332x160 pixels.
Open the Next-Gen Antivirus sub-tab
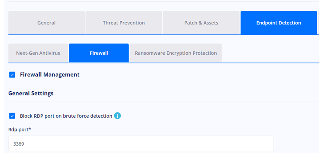(x=38, y=53)
